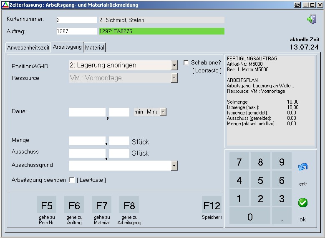Click the Menge whole-number input field
325x238 pixels.
pos(87,141)
